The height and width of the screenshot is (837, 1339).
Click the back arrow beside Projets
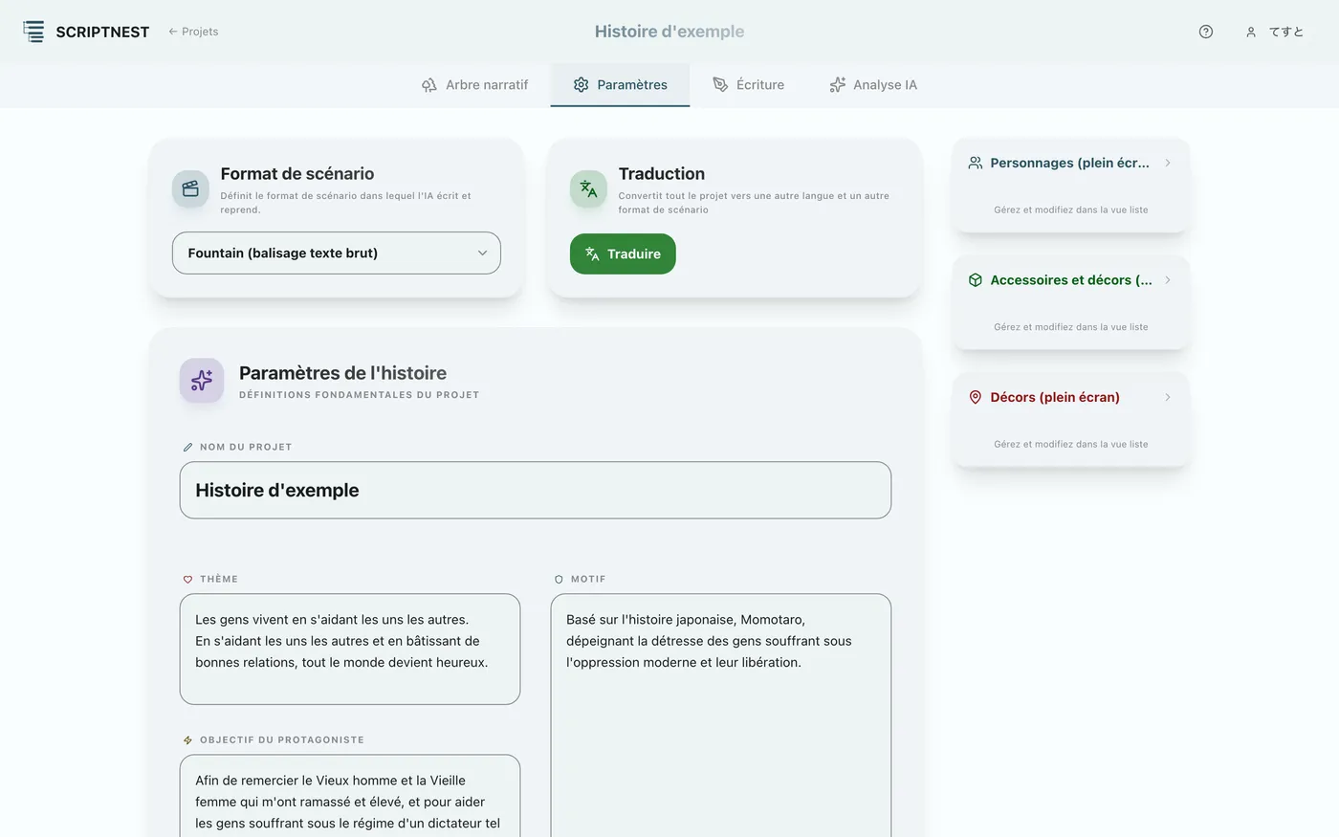pyautogui.click(x=173, y=32)
